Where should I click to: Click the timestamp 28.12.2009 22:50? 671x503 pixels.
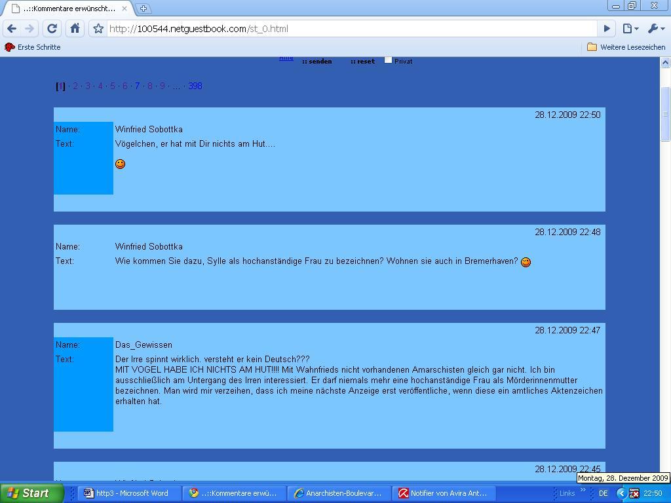[568, 115]
